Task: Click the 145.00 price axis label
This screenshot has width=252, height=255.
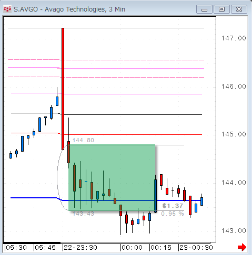Action: [x=234, y=134]
